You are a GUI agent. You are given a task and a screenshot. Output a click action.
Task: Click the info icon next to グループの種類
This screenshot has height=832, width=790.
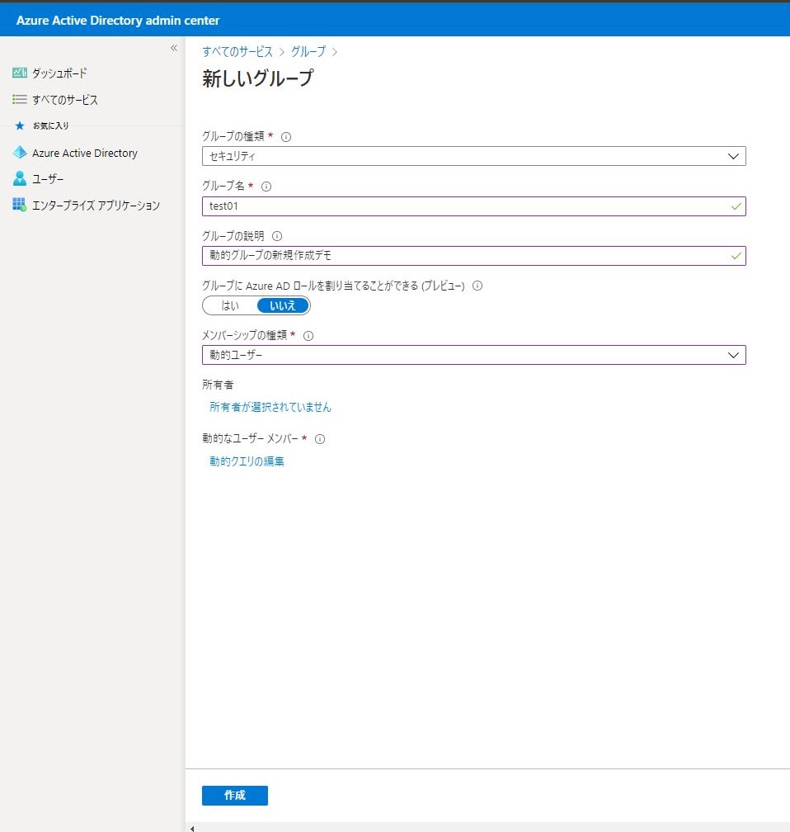click(x=285, y=136)
